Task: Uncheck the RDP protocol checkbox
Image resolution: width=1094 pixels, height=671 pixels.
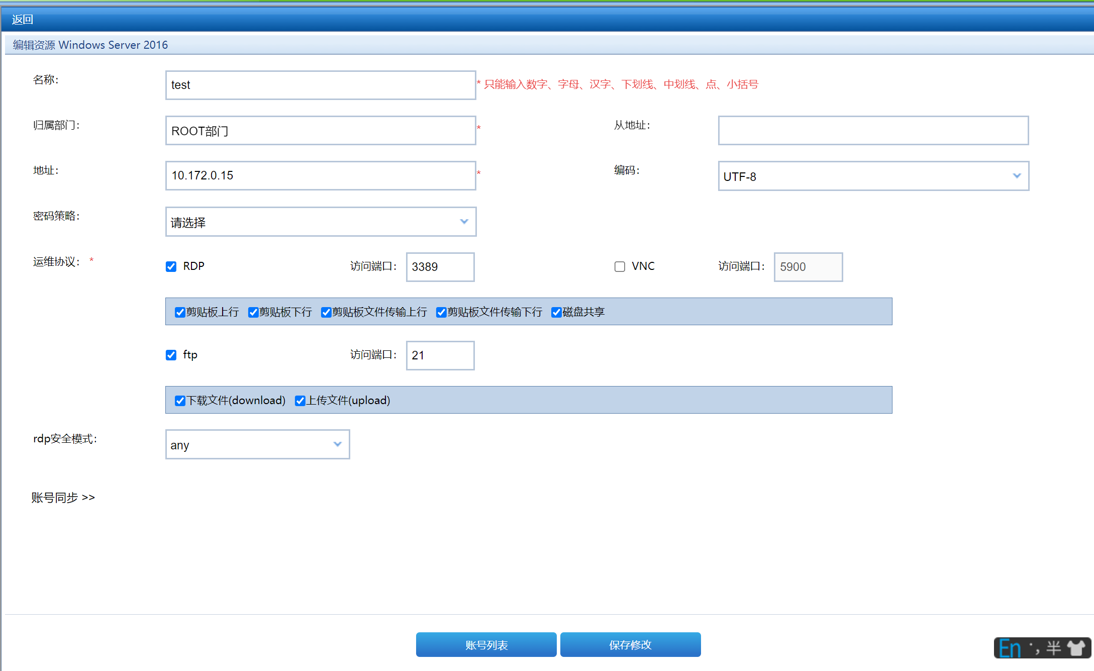Action: (171, 266)
